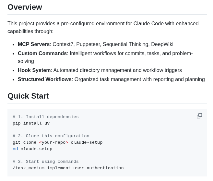Copy the Quick Start code block
Screen dimensions: 213x181
[199, 116]
